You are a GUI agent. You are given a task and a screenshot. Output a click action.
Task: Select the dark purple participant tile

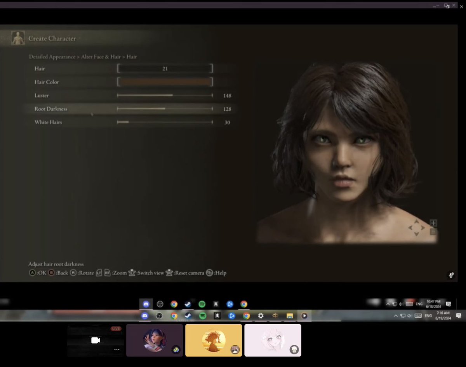click(155, 340)
